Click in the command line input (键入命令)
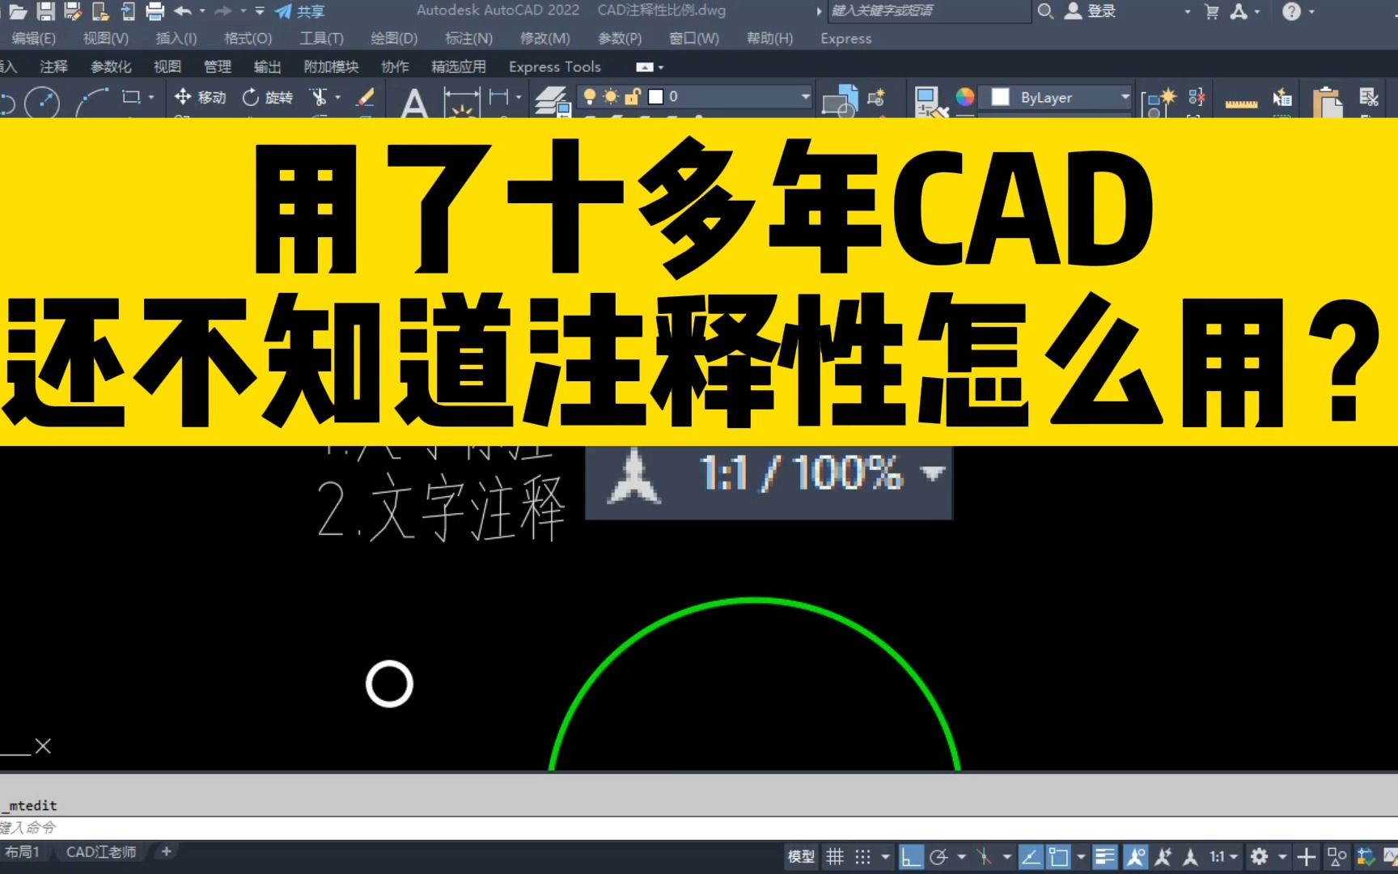Image resolution: width=1398 pixels, height=874 pixels. point(699,828)
